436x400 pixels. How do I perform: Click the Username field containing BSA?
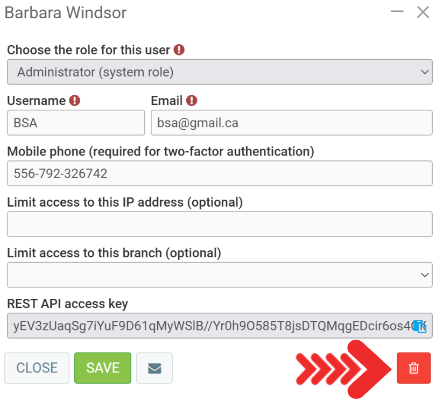click(x=76, y=123)
